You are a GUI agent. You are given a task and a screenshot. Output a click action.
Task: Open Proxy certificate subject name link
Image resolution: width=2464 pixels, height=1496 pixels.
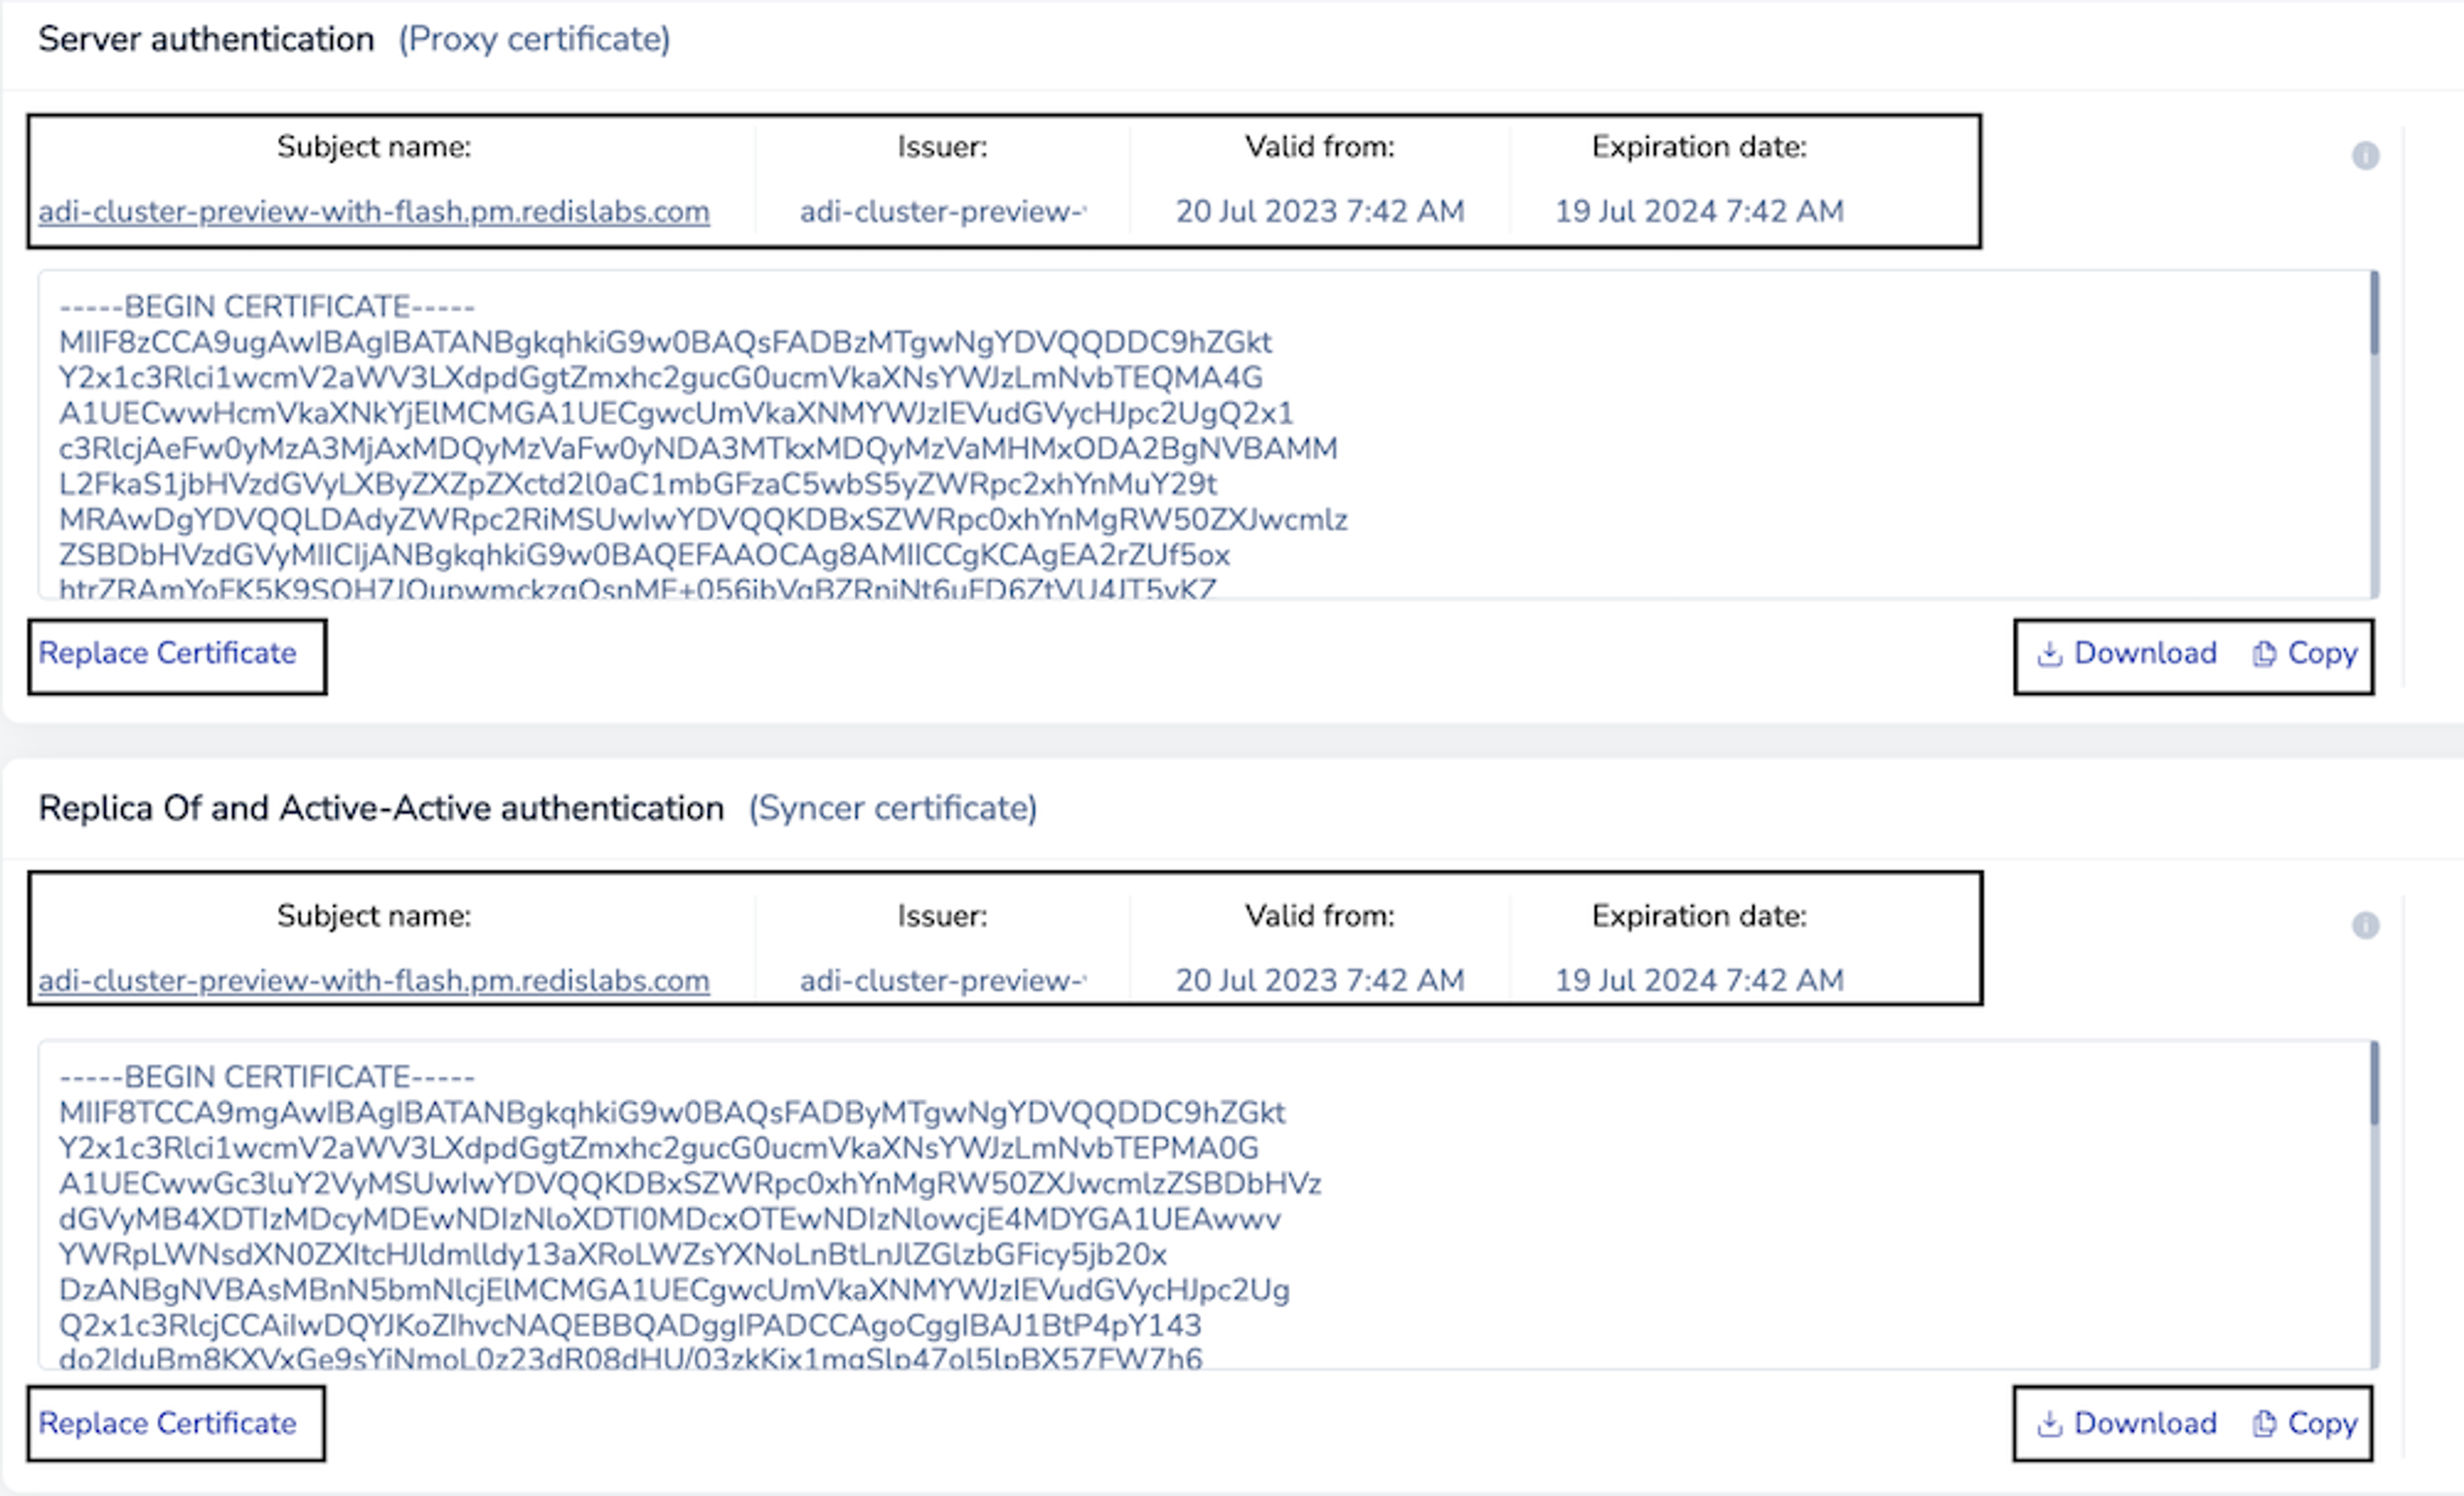tap(374, 212)
